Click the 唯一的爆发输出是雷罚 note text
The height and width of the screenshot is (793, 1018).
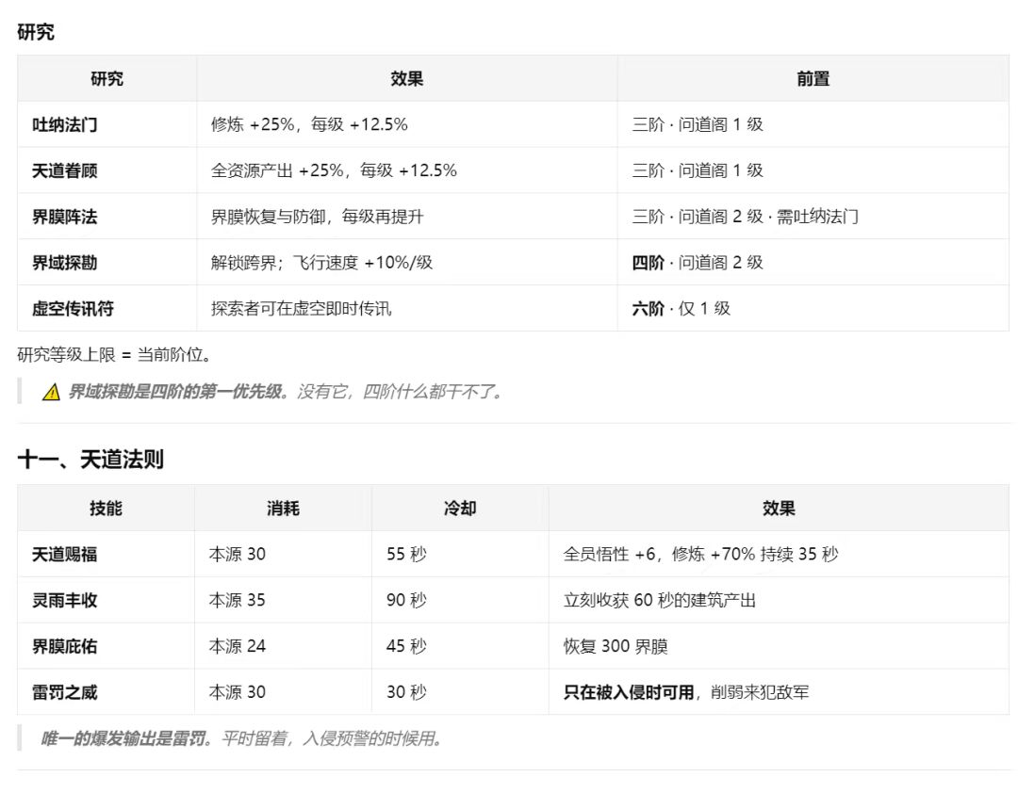(123, 738)
